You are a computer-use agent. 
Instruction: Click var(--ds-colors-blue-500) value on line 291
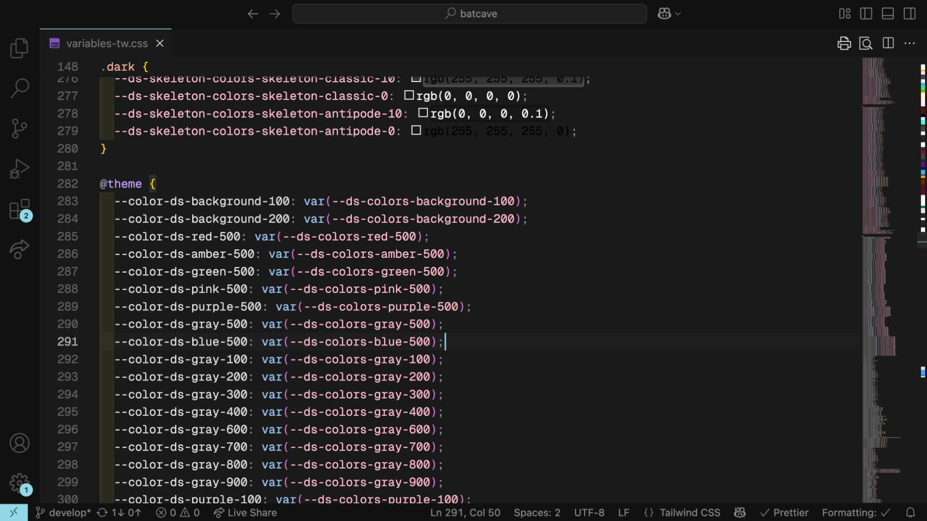[349, 342]
